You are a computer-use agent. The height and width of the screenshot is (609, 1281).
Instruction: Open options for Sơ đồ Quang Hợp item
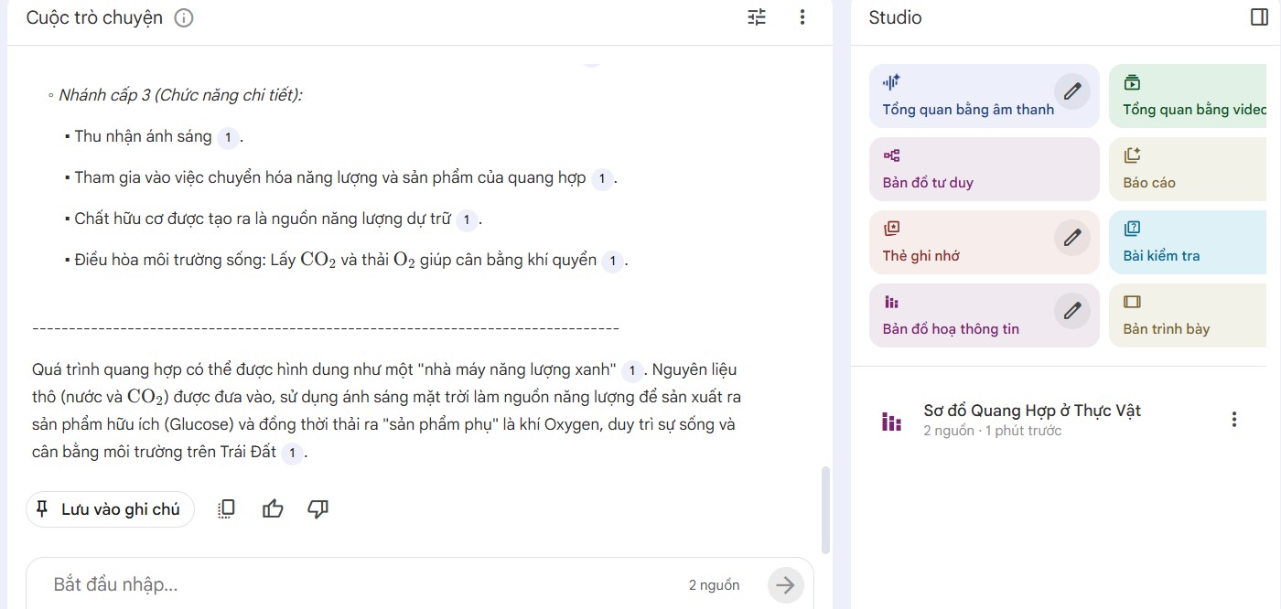pos(1234,420)
